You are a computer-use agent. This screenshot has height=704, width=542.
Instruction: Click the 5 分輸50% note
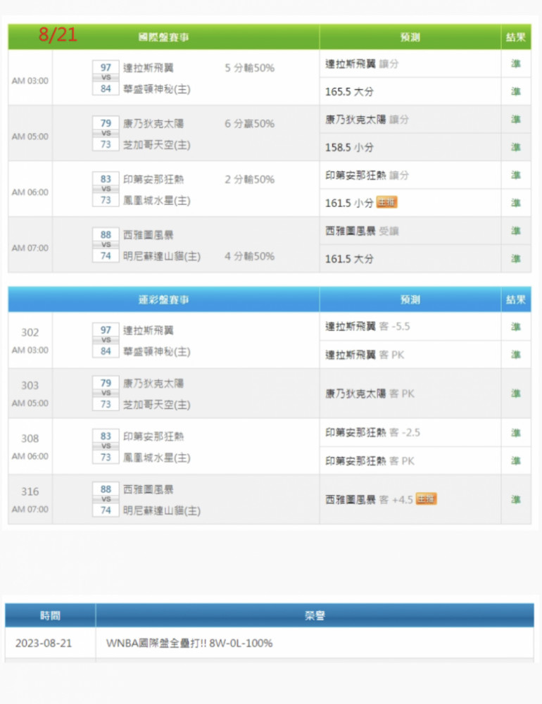250,68
